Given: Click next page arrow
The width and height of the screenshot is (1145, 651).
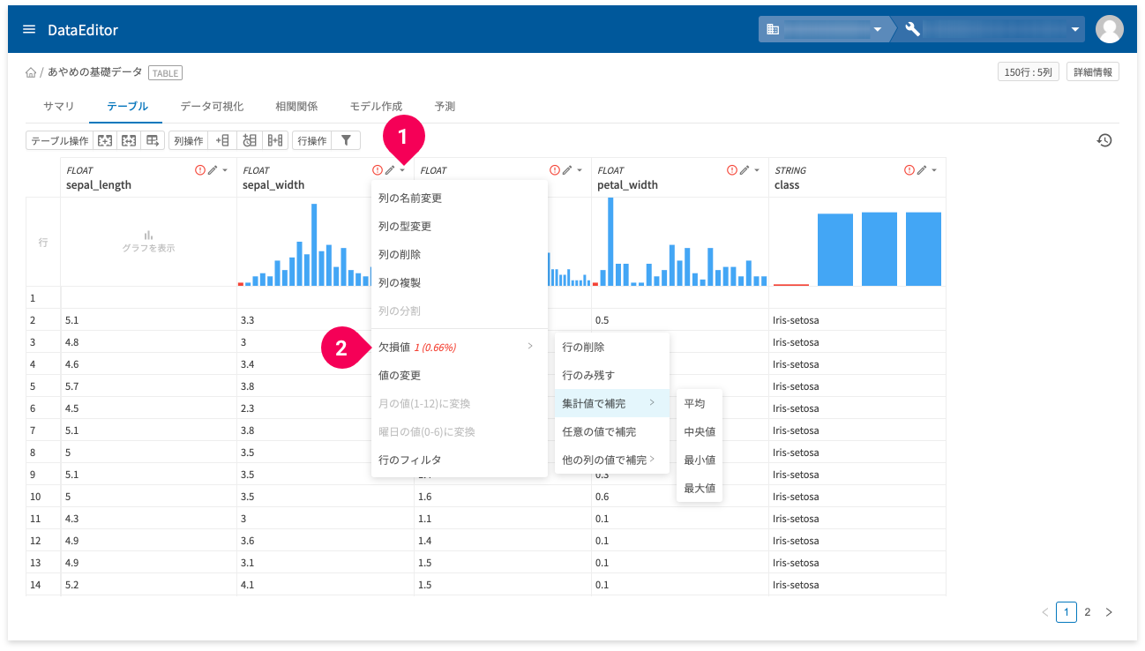Looking at the screenshot, I should [x=1109, y=611].
